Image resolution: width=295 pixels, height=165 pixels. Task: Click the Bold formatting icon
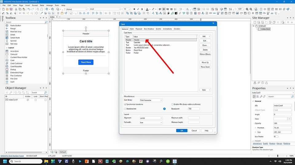coord(134,9)
